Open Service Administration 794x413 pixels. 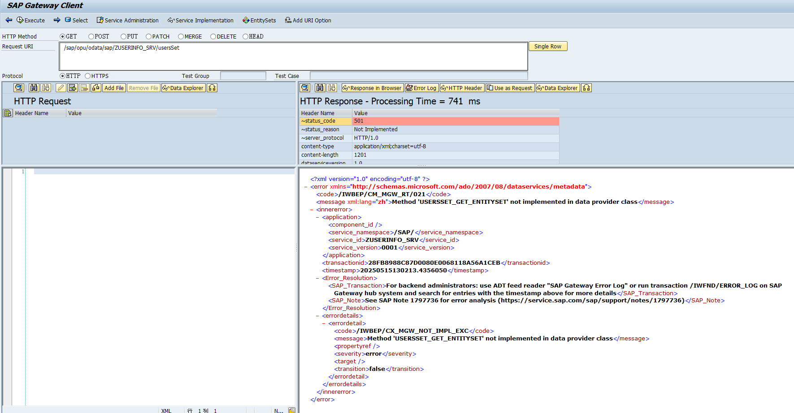(127, 20)
